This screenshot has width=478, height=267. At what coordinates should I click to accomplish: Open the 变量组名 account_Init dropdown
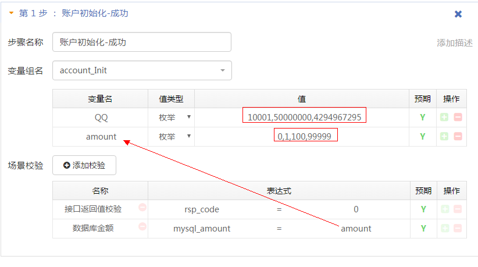point(142,70)
